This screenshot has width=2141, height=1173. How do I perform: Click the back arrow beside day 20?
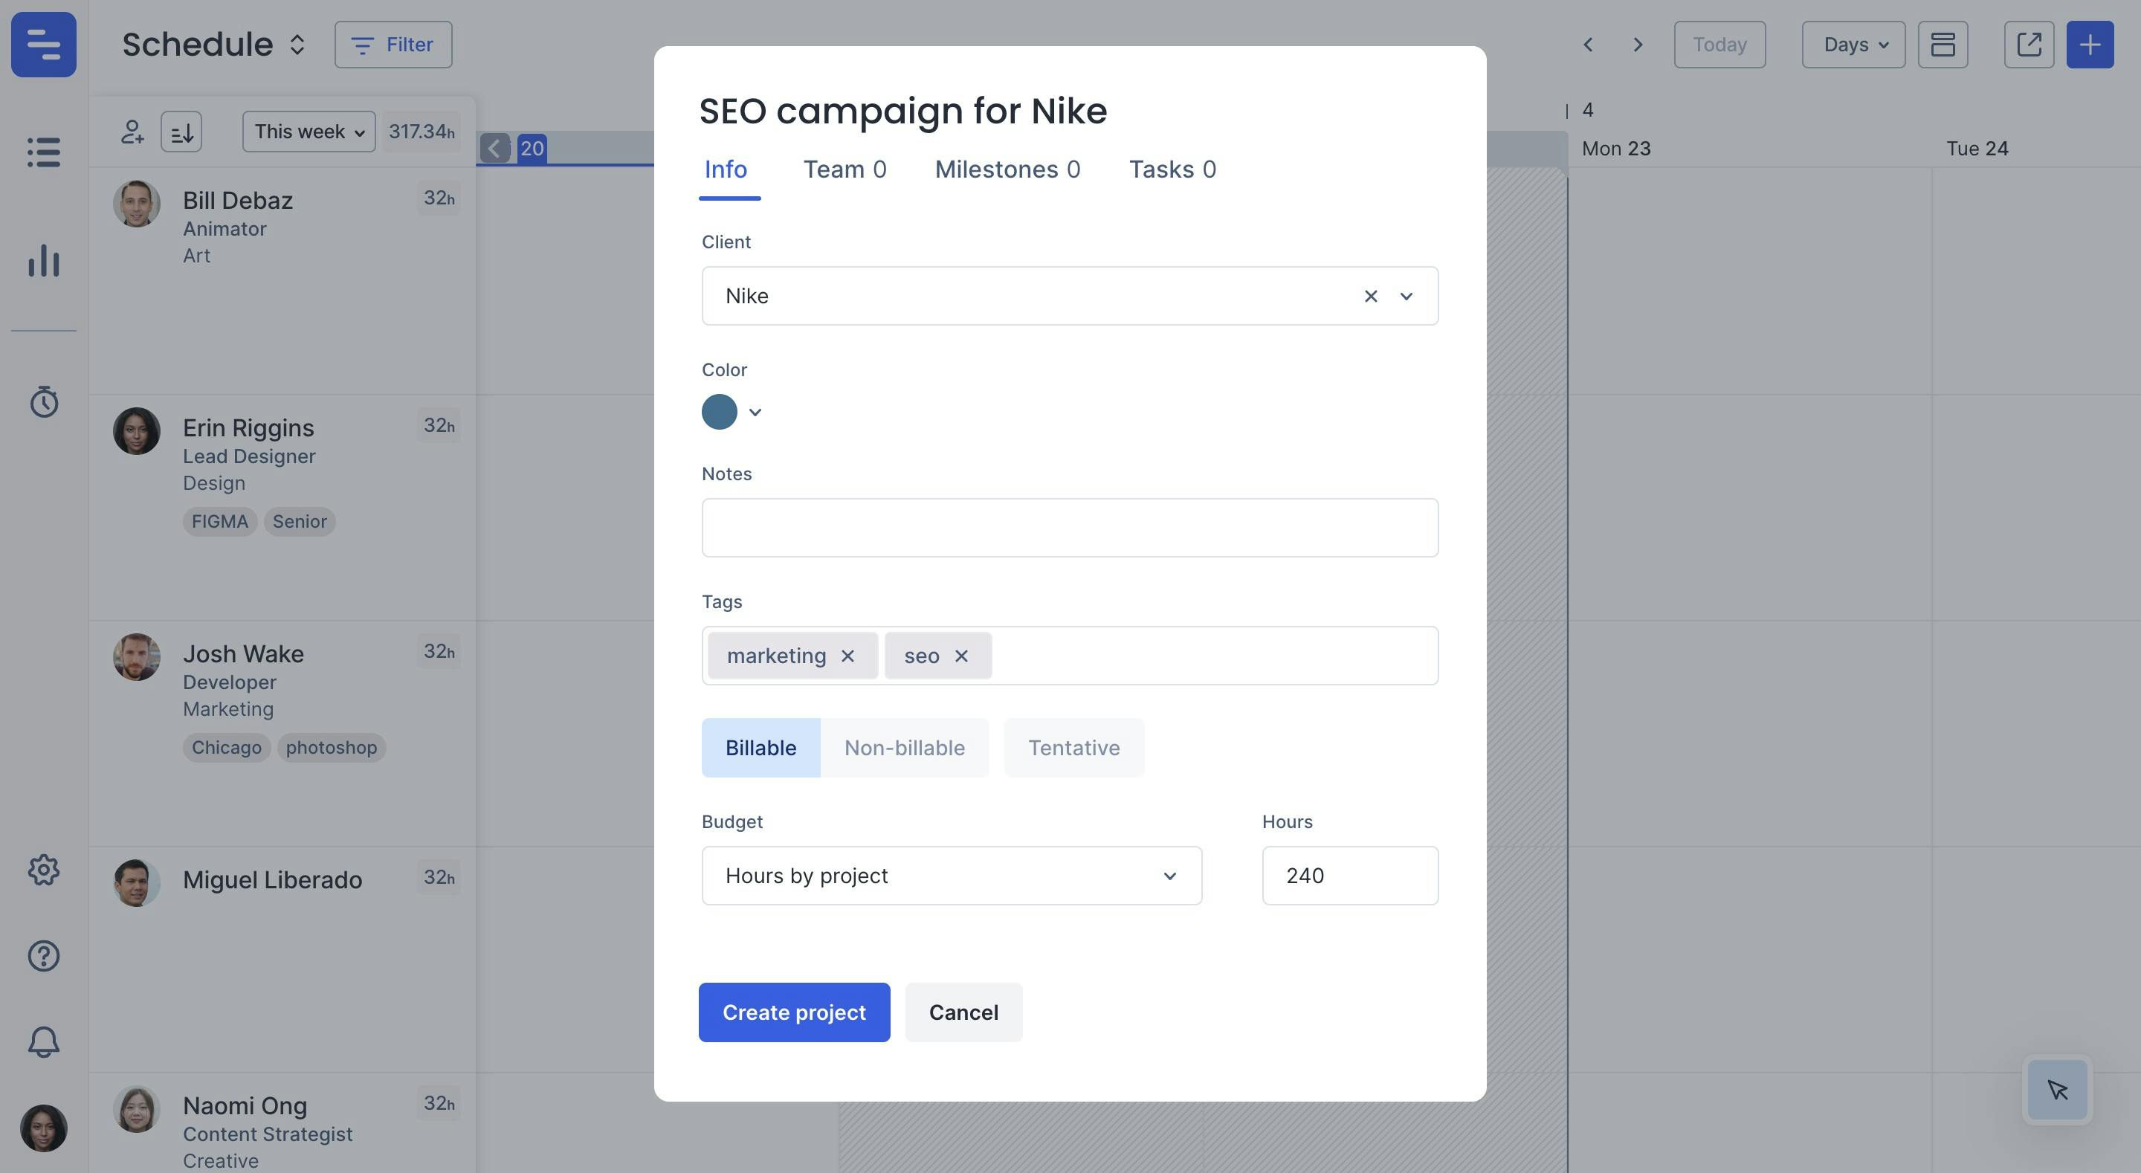click(494, 148)
